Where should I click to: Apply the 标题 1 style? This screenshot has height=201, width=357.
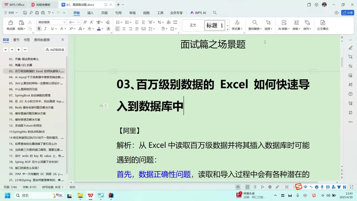coord(214,25)
